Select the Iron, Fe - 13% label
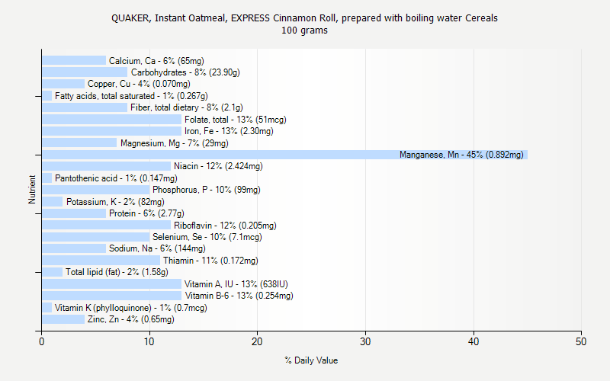 point(229,131)
